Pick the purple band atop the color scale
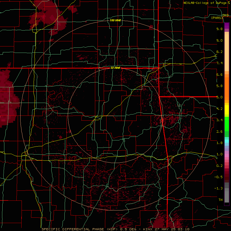 coord(227,26)
